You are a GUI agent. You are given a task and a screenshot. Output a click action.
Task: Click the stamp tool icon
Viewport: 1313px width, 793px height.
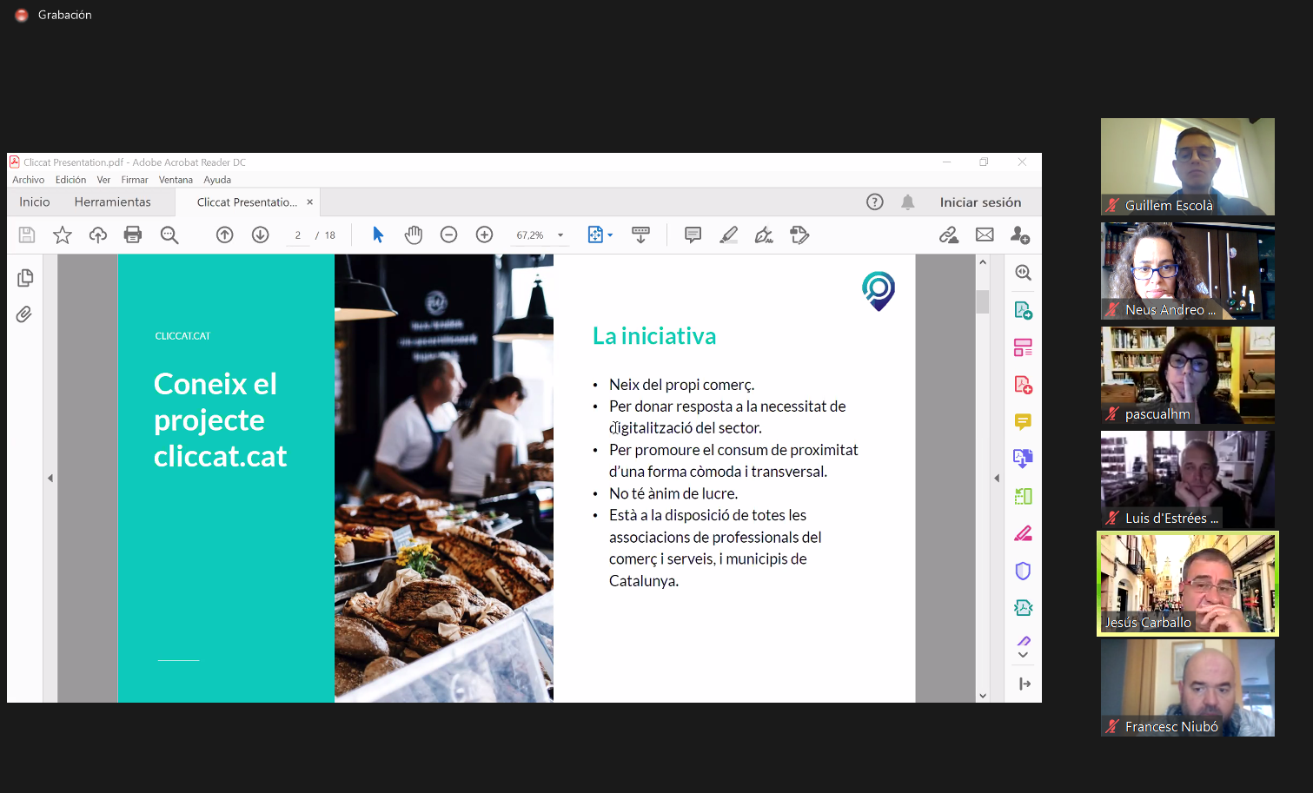click(x=799, y=235)
